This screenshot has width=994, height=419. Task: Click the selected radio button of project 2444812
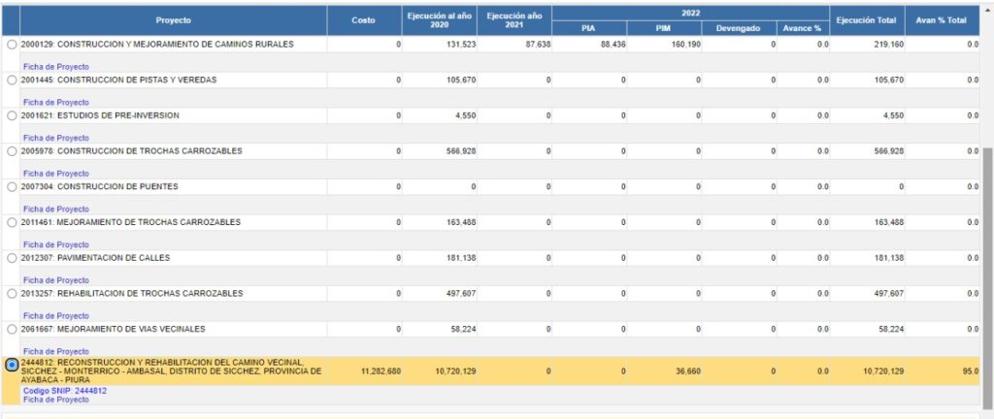tap(12, 365)
